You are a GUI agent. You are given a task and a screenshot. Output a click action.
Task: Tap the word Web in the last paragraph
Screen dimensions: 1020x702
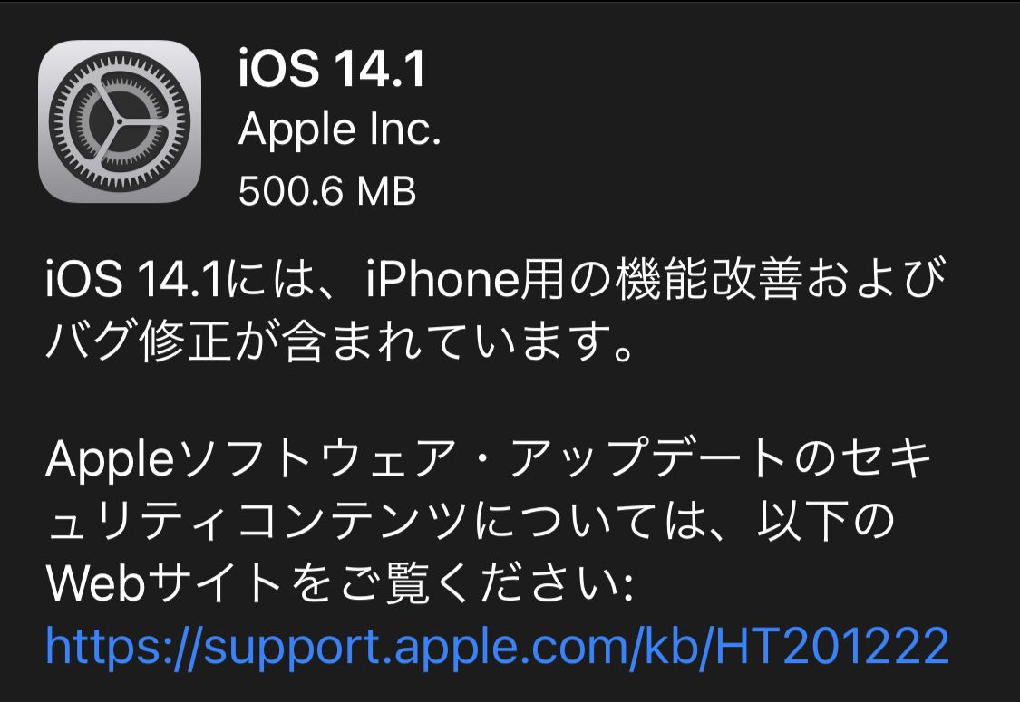[95, 582]
